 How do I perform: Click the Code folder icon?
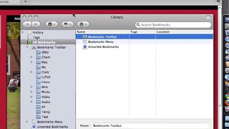pos(38,72)
